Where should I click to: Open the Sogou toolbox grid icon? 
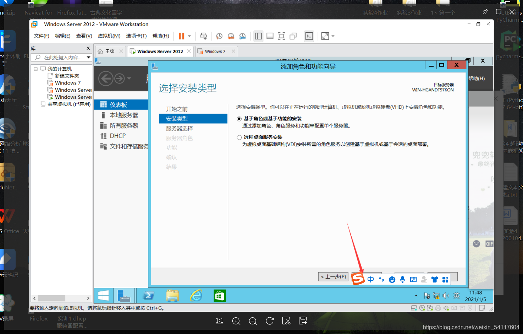[x=445, y=280]
